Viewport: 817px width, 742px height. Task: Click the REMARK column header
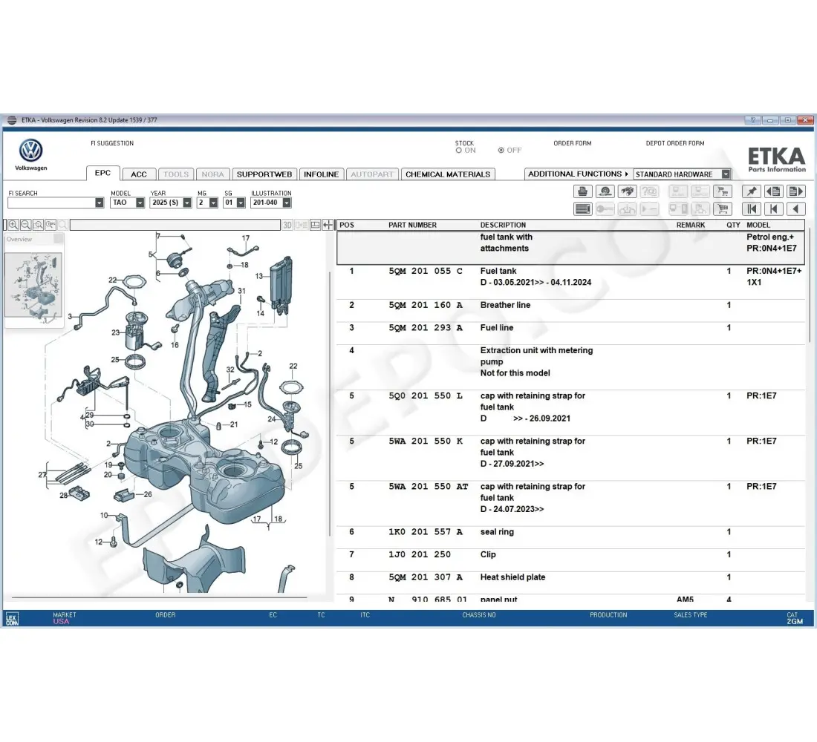(x=691, y=225)
